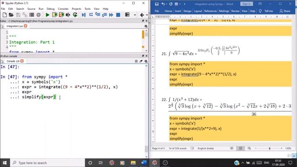
Task: Maximize the current pane in Spyder
Action: pyautogui.click(x=127, y=15)
